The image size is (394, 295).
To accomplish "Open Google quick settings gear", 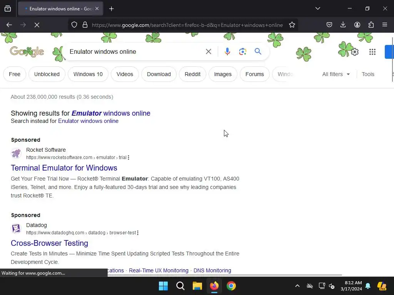I will [354, 52].
